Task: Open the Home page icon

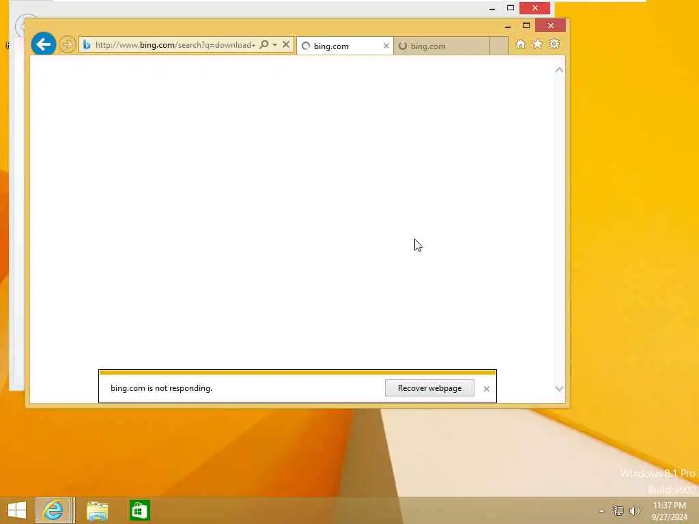Action: [x=521, y=44]
